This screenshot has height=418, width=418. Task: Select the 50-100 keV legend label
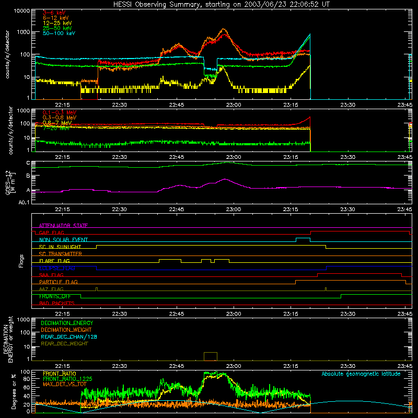pos(59,33)
